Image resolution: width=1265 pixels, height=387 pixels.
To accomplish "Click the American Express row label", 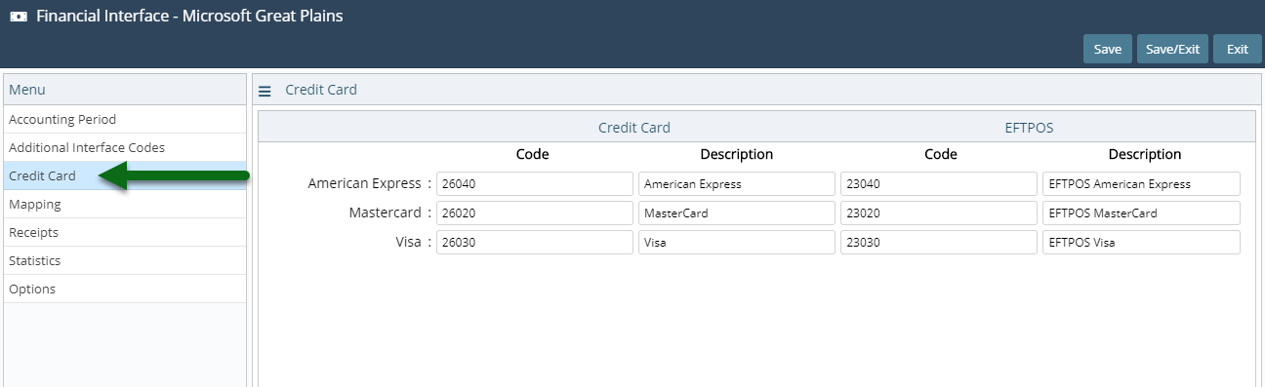I will coord(365,183).
